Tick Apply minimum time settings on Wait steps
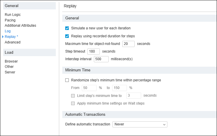This screenshot has height=136, width=217. [x=73, y=103]
